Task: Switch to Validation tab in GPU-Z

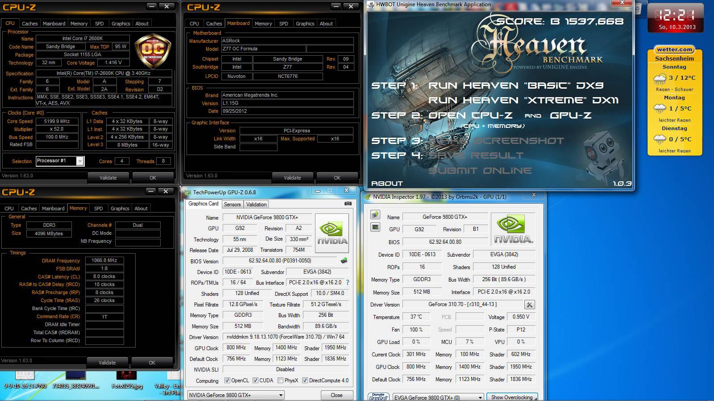Action: click(256, 205)
